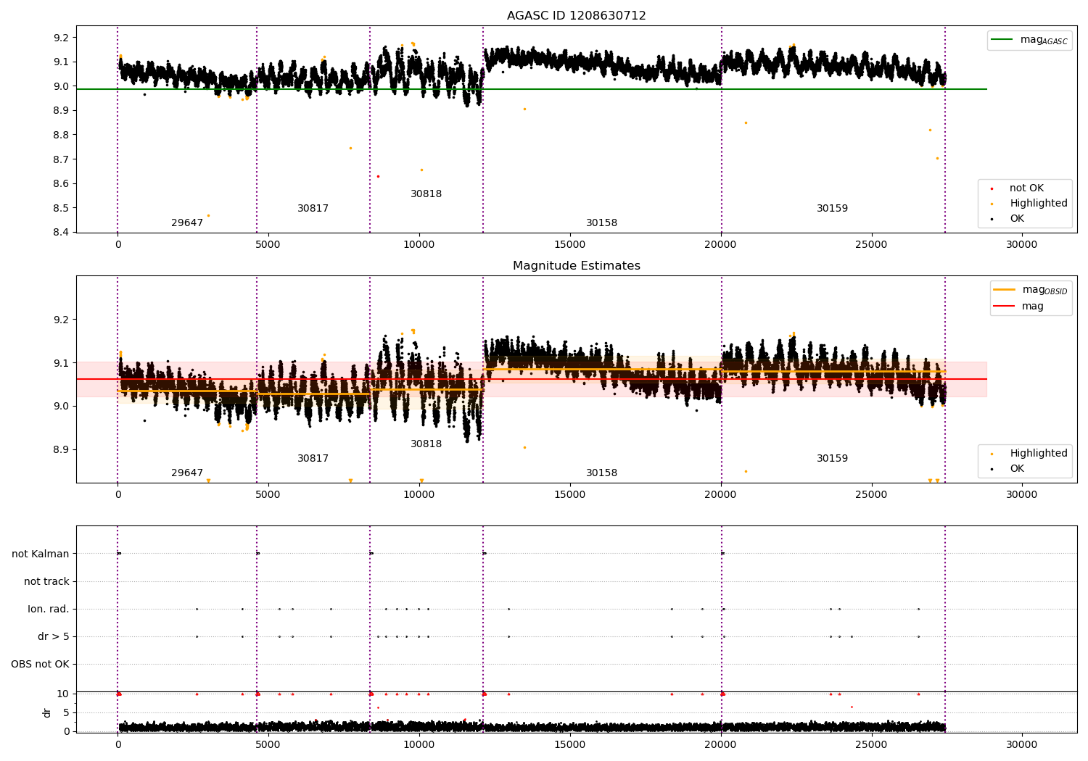Click the "dr > 5" row label

click(x=54, y=636)
